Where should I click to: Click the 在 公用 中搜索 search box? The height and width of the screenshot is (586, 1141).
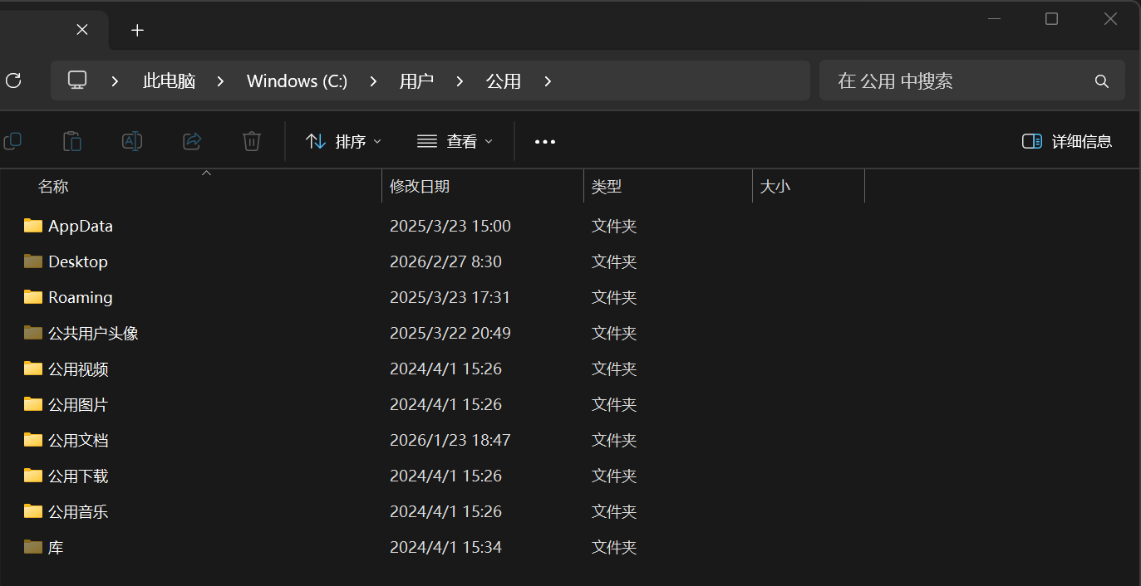[956, 81]
